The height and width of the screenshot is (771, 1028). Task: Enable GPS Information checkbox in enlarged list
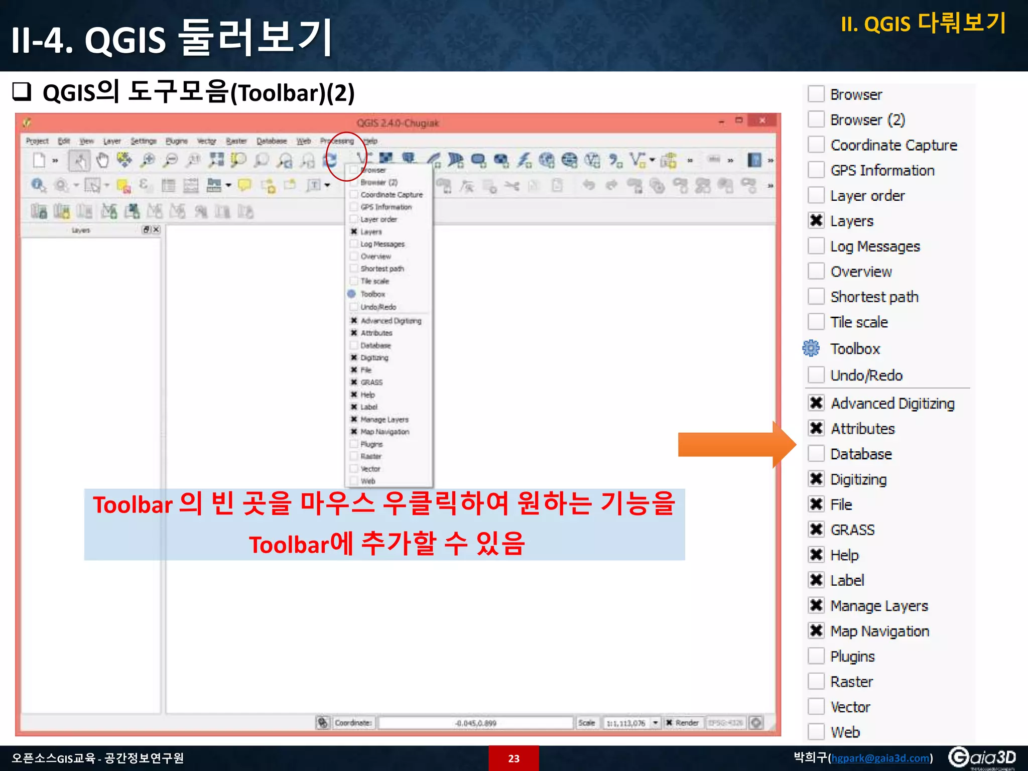coord(816,170)
